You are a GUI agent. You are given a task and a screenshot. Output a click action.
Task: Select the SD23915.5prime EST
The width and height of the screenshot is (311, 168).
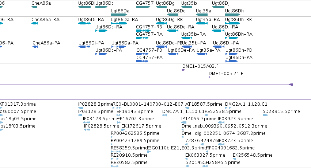(x=265, y=116)
